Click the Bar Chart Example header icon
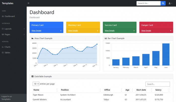 tap(106, 38)
